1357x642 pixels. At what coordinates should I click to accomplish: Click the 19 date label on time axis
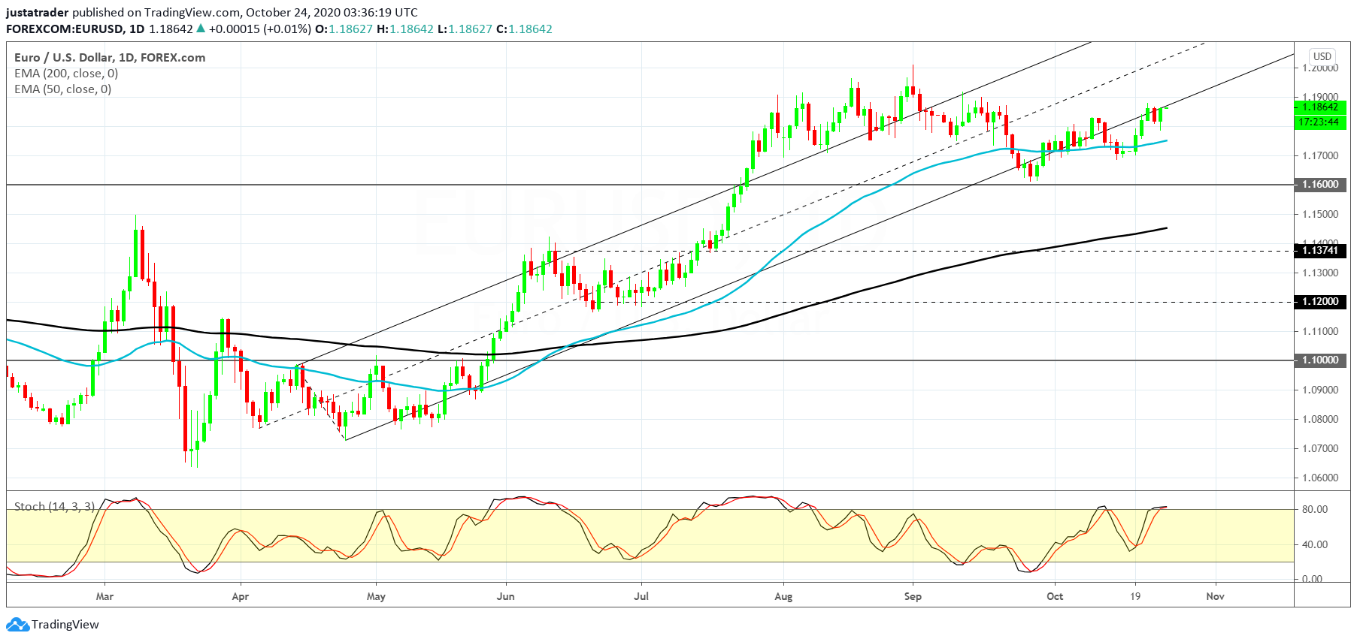1135,596
